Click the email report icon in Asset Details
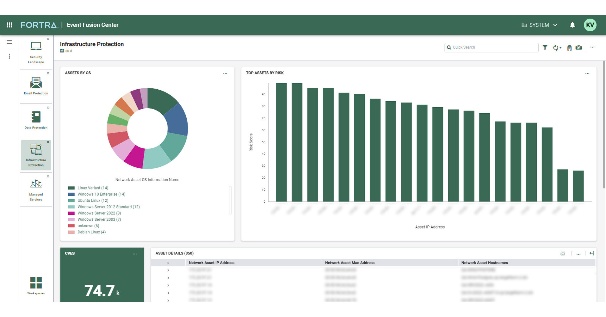 tap(563, 253)
